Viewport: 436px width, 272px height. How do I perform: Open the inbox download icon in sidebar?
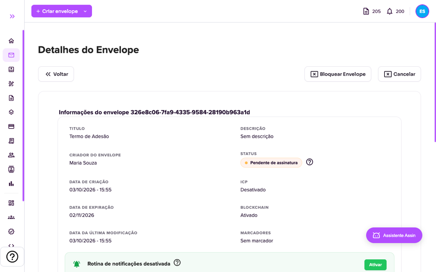coord(11,69)
